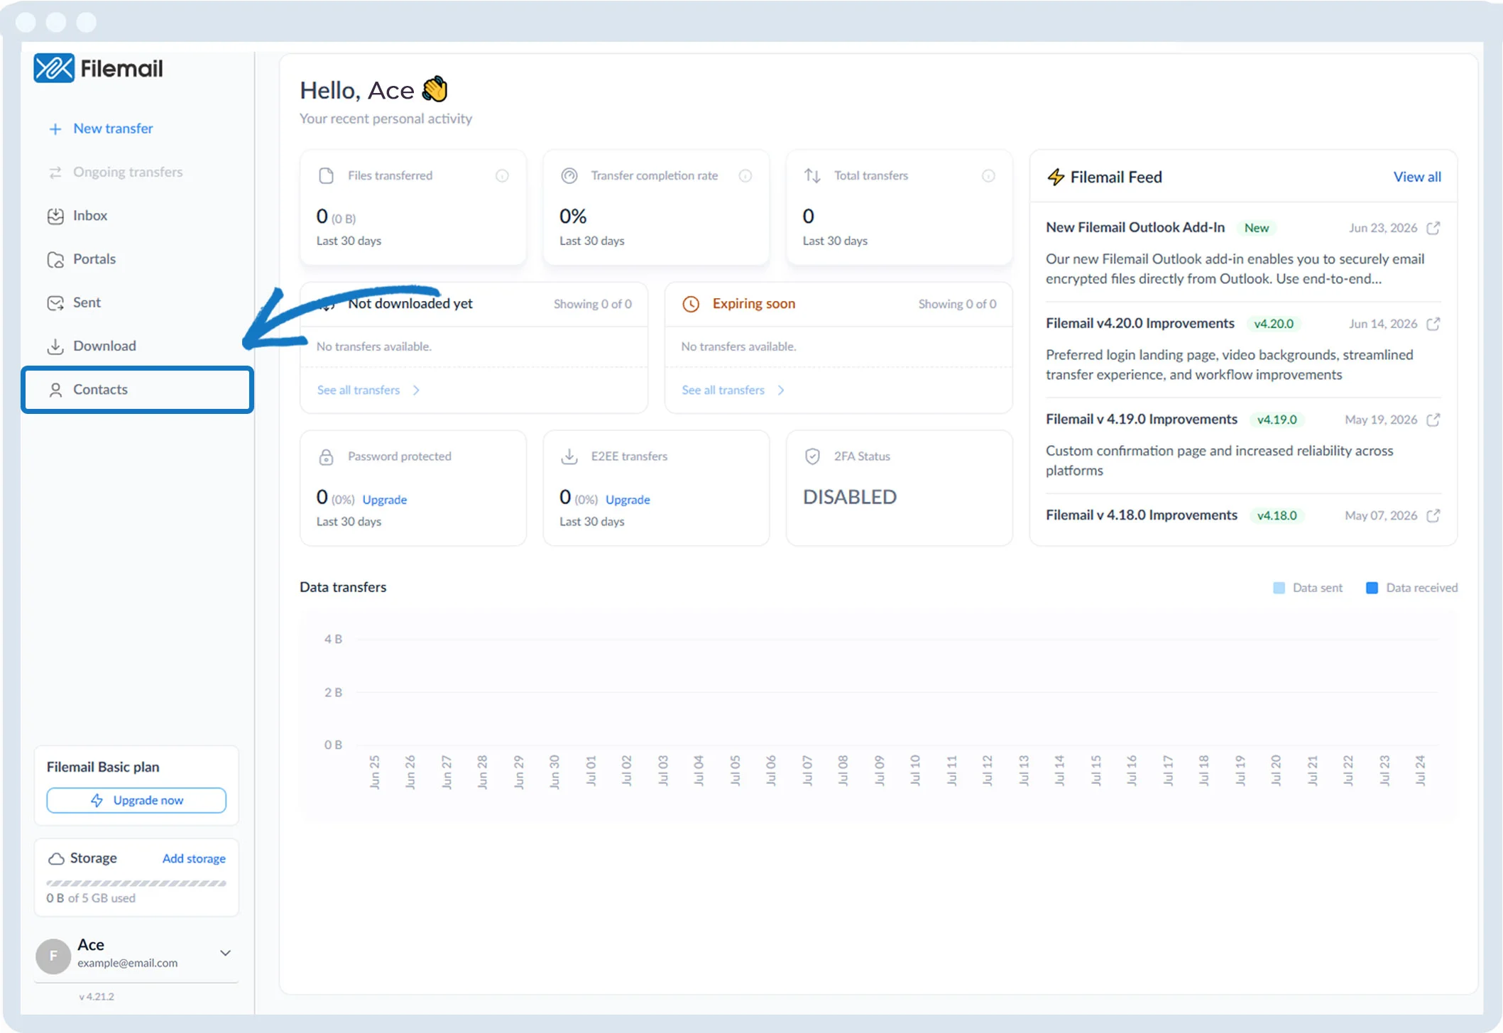Screen dimensions: 1503x1033
Task: Click Upgrade link on E2EE transfers card
Action: click(628, 500)
